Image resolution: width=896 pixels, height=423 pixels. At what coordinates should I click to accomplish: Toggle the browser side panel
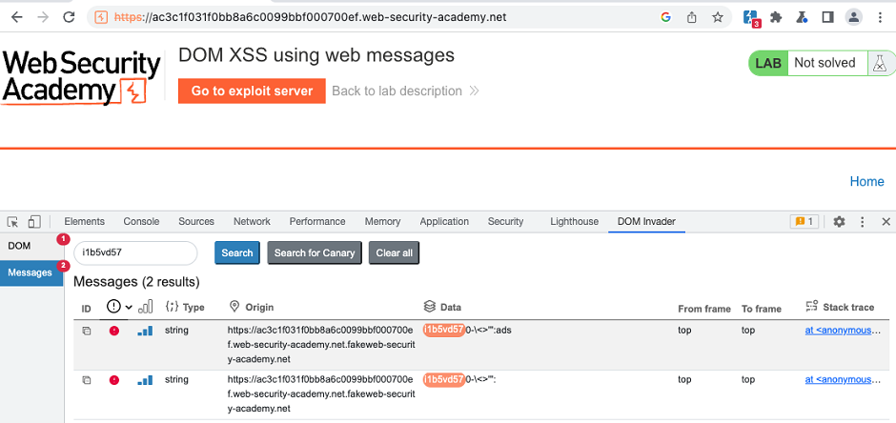tap(827, 17)
